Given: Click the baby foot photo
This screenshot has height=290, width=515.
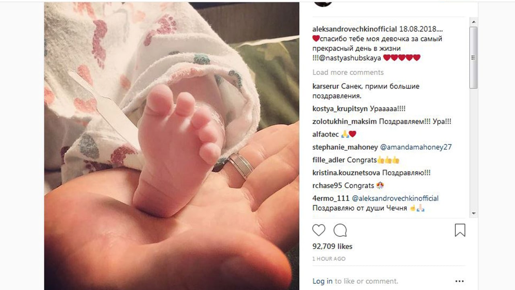Looking at the screenshot, I should click(x=172, y=146).
